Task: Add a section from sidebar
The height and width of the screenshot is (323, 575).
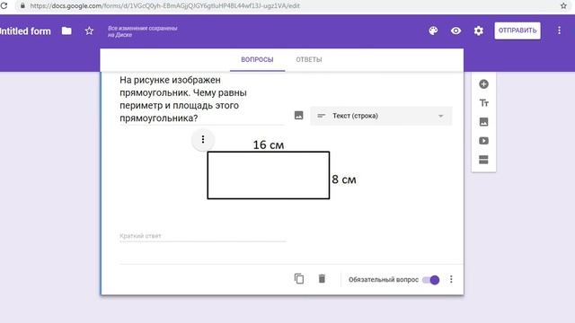Action: tap(483, 160)
